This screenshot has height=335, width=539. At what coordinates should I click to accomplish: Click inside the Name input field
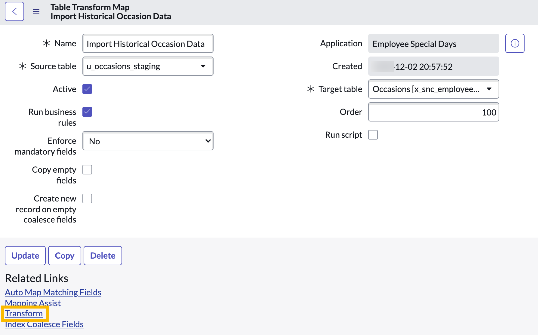(x=148, y=44)
